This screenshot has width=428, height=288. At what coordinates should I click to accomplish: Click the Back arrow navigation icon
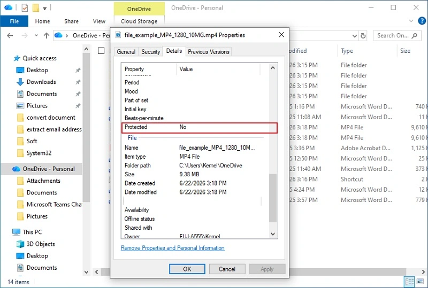[10, 35]
